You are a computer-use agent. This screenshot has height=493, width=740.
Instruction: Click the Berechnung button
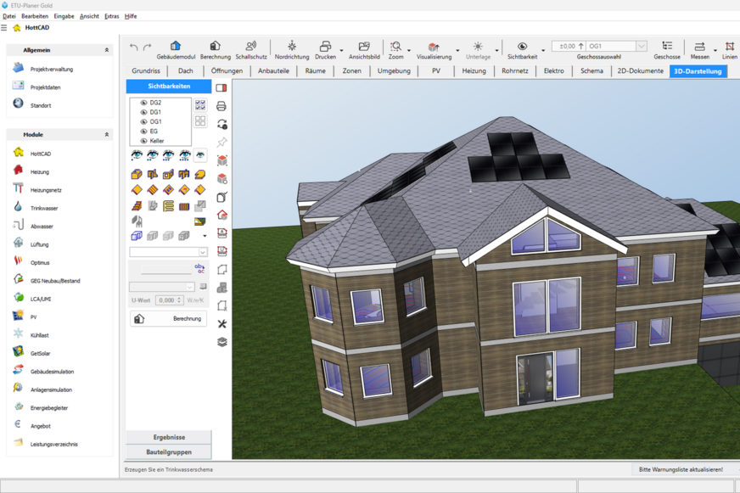click(167, 318)
